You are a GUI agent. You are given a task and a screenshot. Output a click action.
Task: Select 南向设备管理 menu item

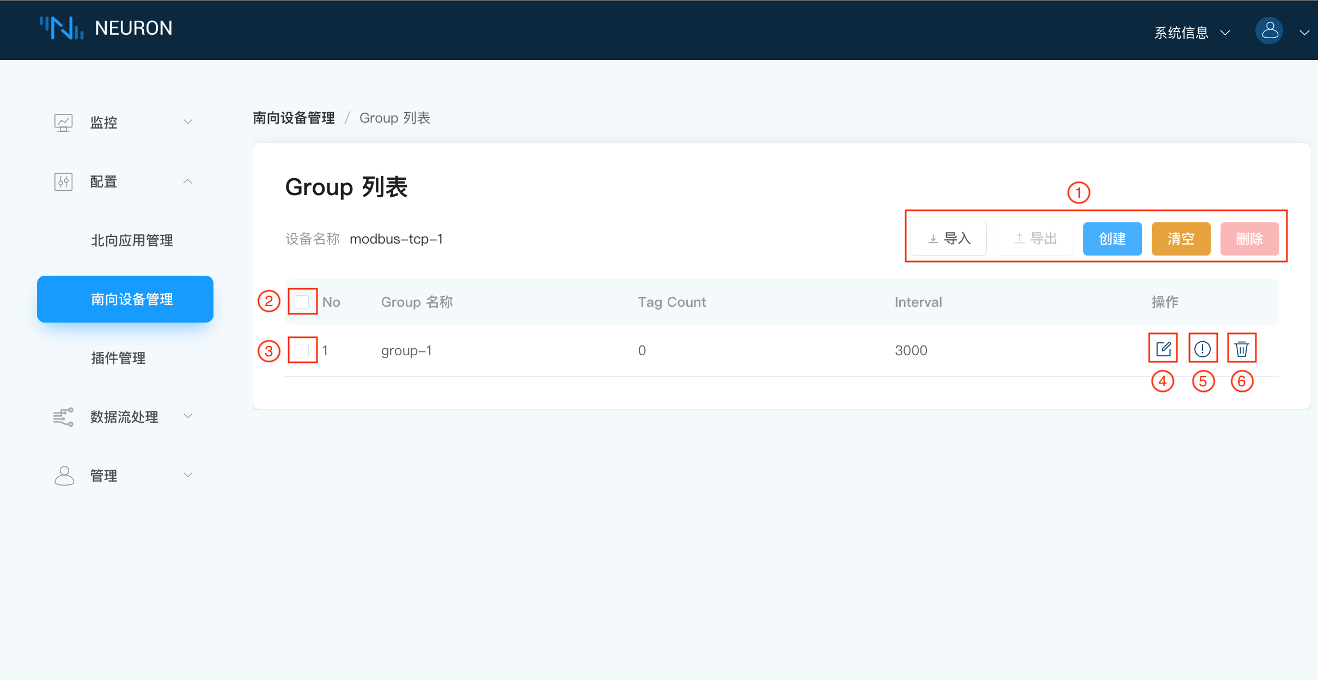coord(125,299)
